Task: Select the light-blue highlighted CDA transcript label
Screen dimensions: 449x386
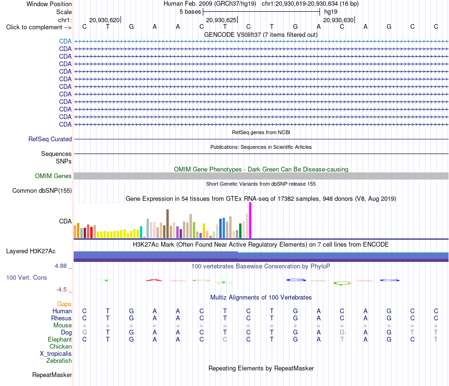Action: 65,41
